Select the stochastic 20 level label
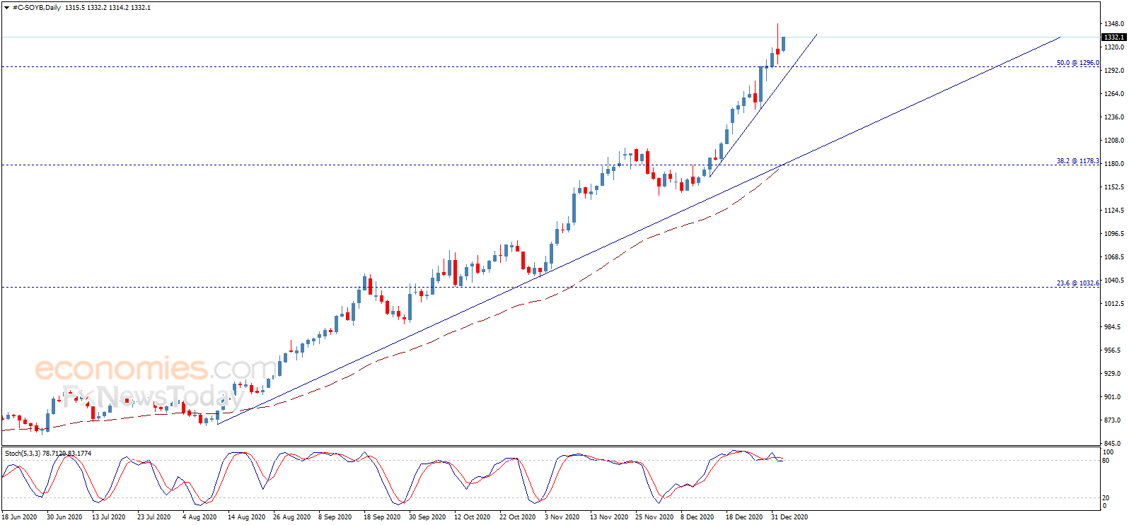This screenshot has height=525, width=1129. (1106, 498)
